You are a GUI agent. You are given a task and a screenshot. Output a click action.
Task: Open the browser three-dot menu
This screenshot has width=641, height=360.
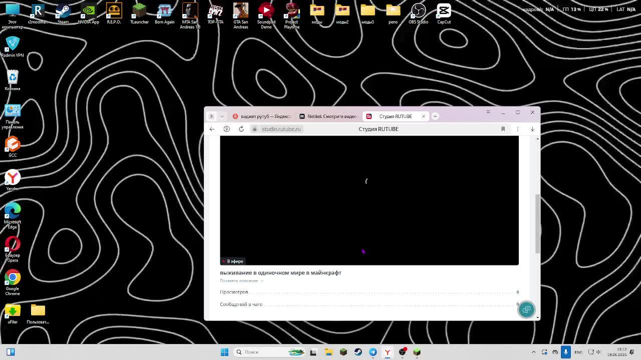518,129
